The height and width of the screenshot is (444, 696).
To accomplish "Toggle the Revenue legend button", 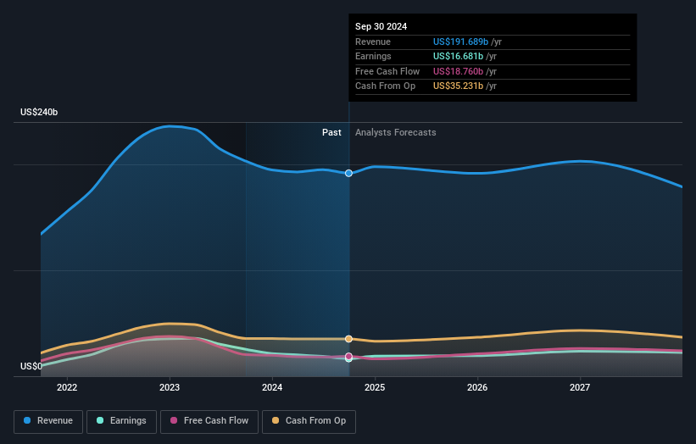I will [x=48, y=421].
